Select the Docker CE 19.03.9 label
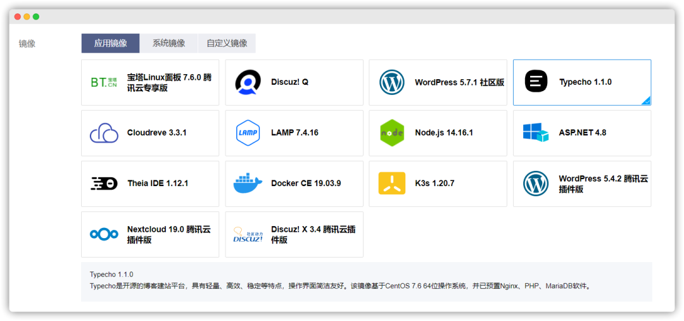Screen dimensions: 684x321 click(x=306, y=183)
